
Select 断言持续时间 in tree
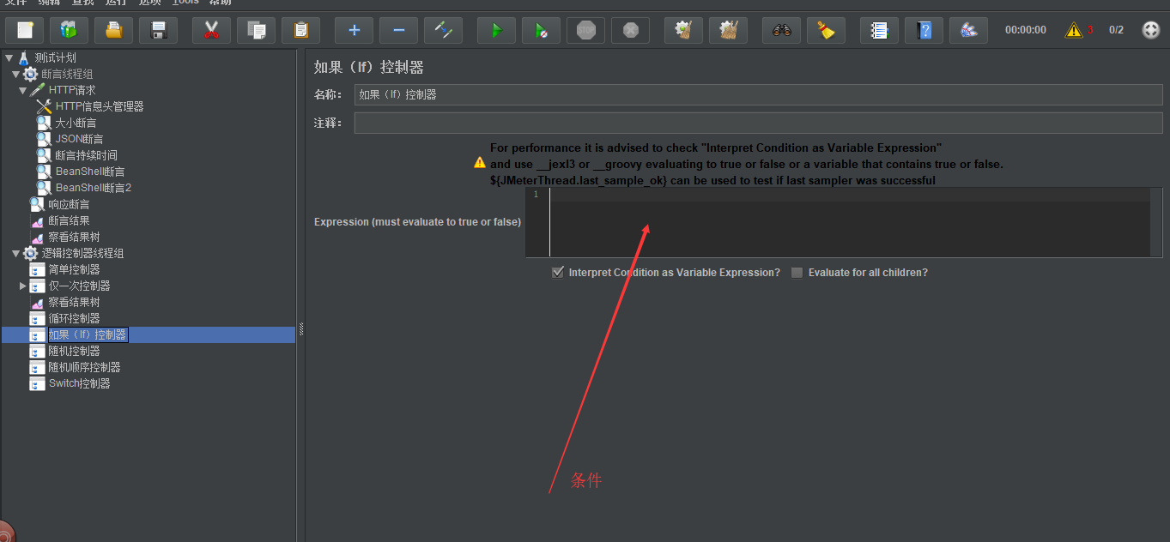point(86,155)
